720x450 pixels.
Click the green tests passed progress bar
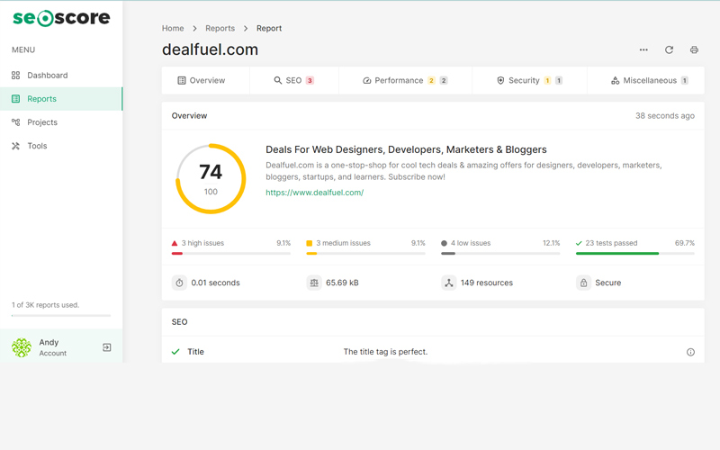(x=635, y=253)
